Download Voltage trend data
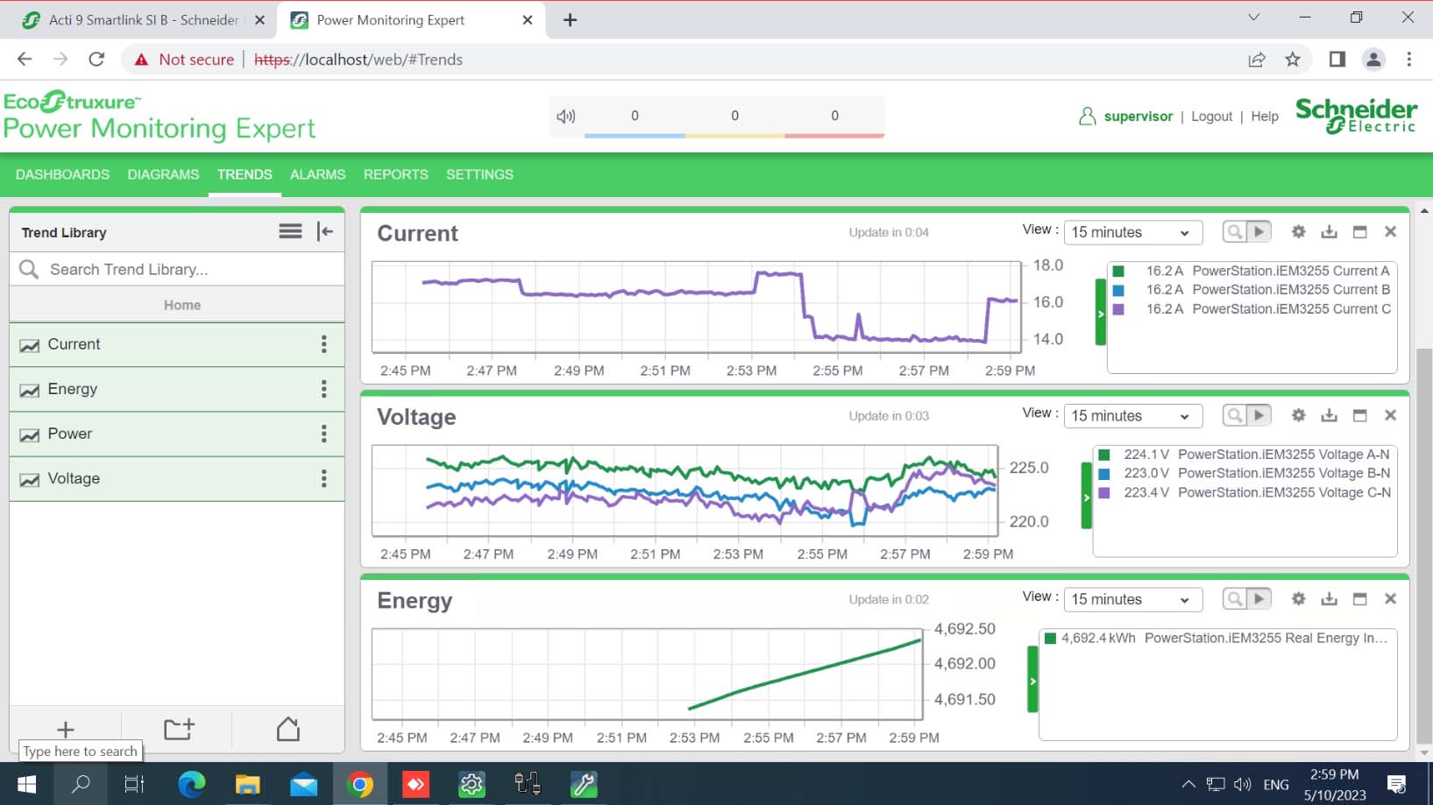 coord(1329,416)
